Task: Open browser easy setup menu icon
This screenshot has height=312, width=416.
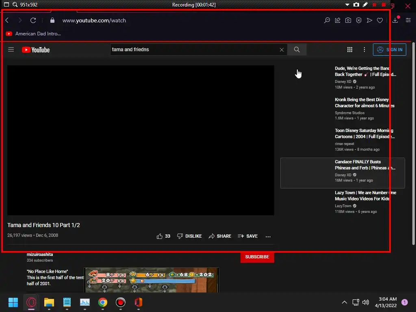Action: [408, 20]
